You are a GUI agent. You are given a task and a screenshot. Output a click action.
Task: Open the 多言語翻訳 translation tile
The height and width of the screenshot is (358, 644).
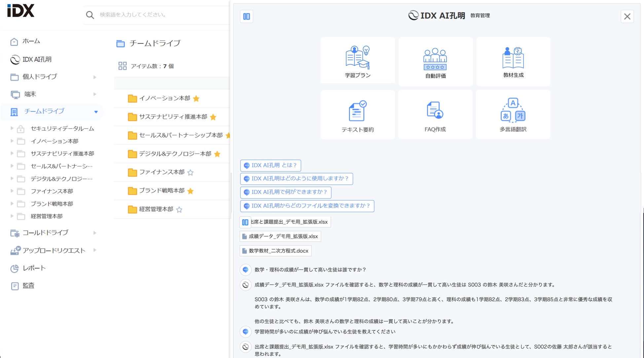[x=513, y=114]
